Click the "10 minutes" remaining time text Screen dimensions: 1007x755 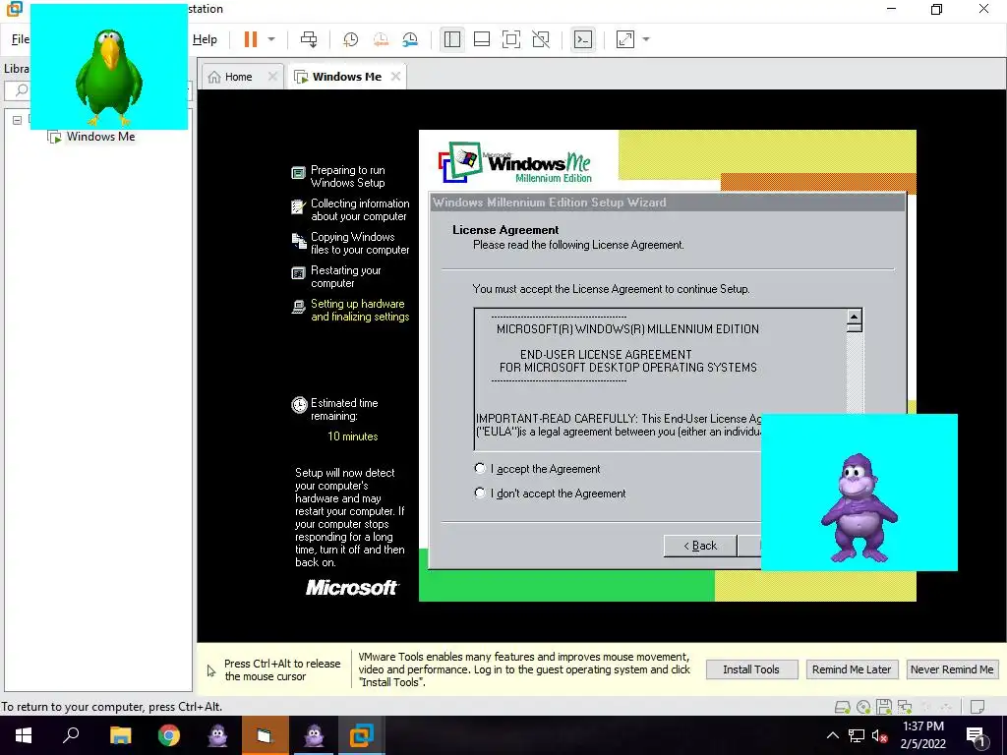(x=353, y=436)
